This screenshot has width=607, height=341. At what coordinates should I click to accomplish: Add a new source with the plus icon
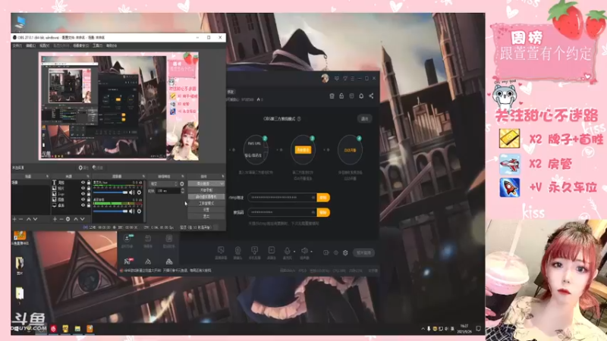coord(55,219)
